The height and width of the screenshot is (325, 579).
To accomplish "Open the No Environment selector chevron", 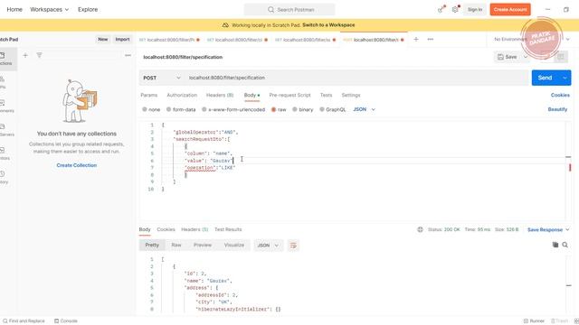I will click(x=568, y=39).
